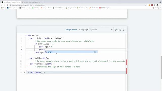Click the 'class Person:' line of code
This screenshot has width=162, height=91.
tap(33, 35)
